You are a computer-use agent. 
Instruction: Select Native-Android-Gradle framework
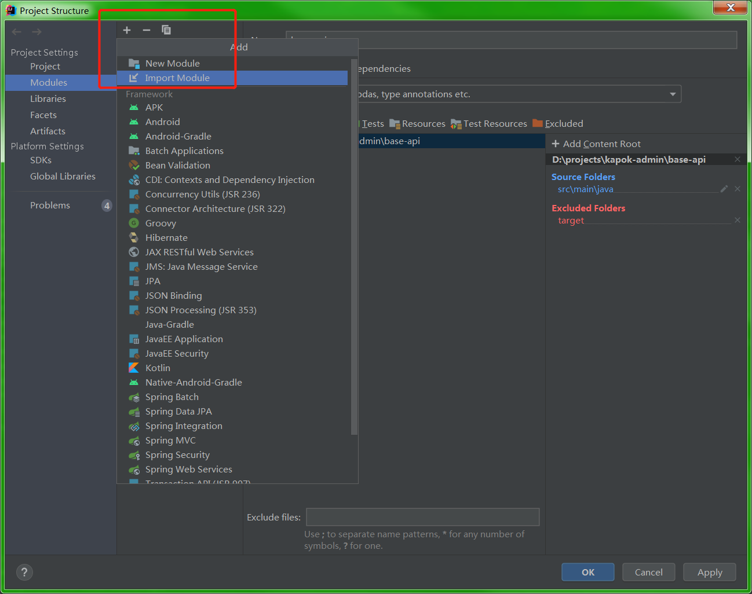pyautogui.click(x=233, y=383)
